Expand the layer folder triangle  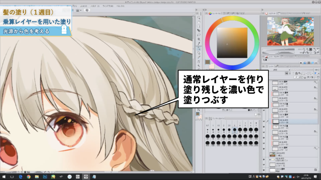tap(270, 159)
